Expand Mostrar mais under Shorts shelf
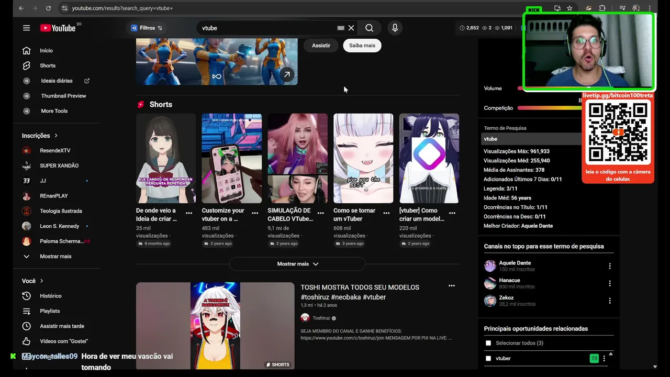 tap(297, 264)
